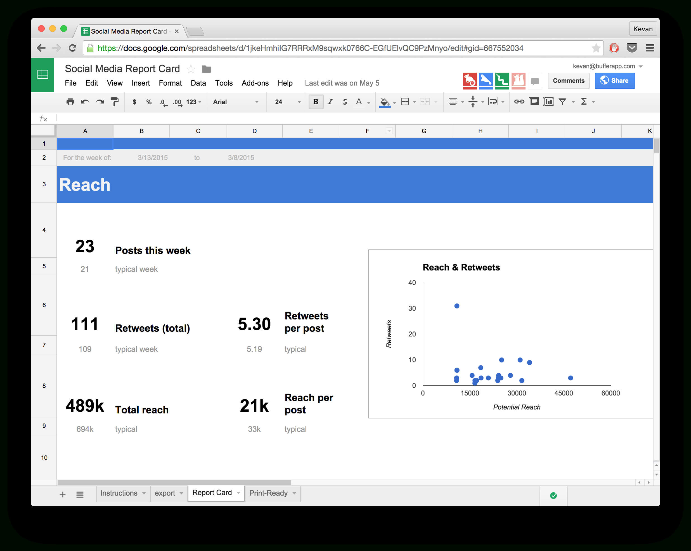
Task: Click the Sum/function icon
Action: [x=584, y=101]
